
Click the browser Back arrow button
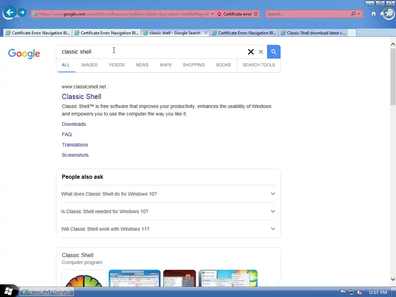(x=10, y=12)
